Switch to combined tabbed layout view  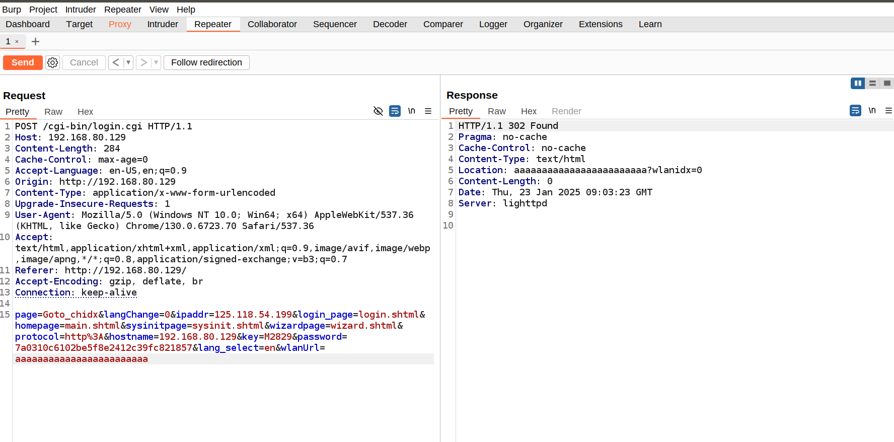coord(887,83)
